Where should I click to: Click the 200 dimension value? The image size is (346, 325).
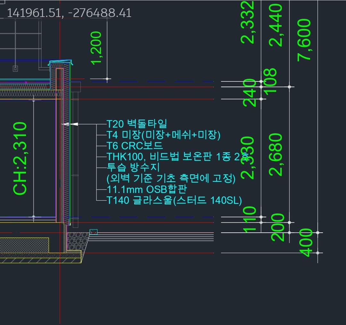pos(277,227)
